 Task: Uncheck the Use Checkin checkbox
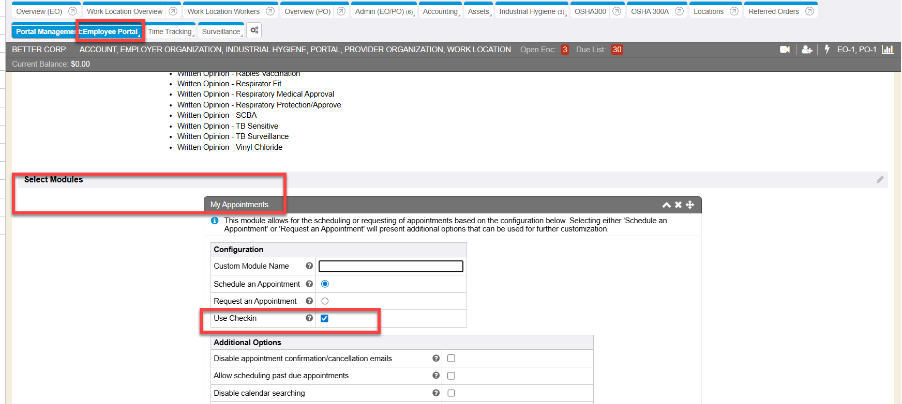click(324, 318)
